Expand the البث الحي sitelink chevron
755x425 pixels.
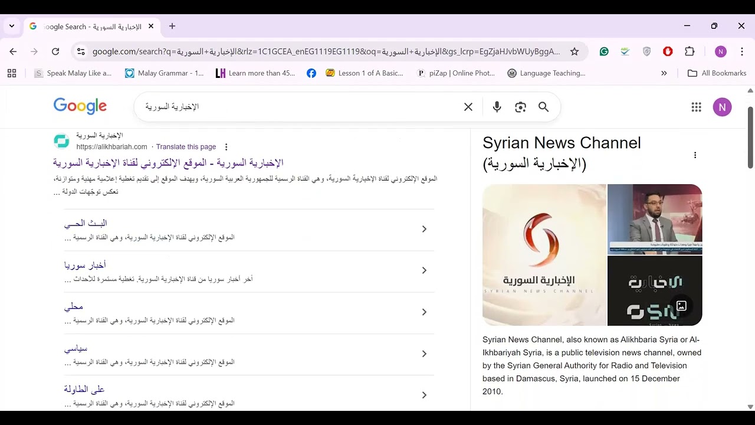coord(424,229)
